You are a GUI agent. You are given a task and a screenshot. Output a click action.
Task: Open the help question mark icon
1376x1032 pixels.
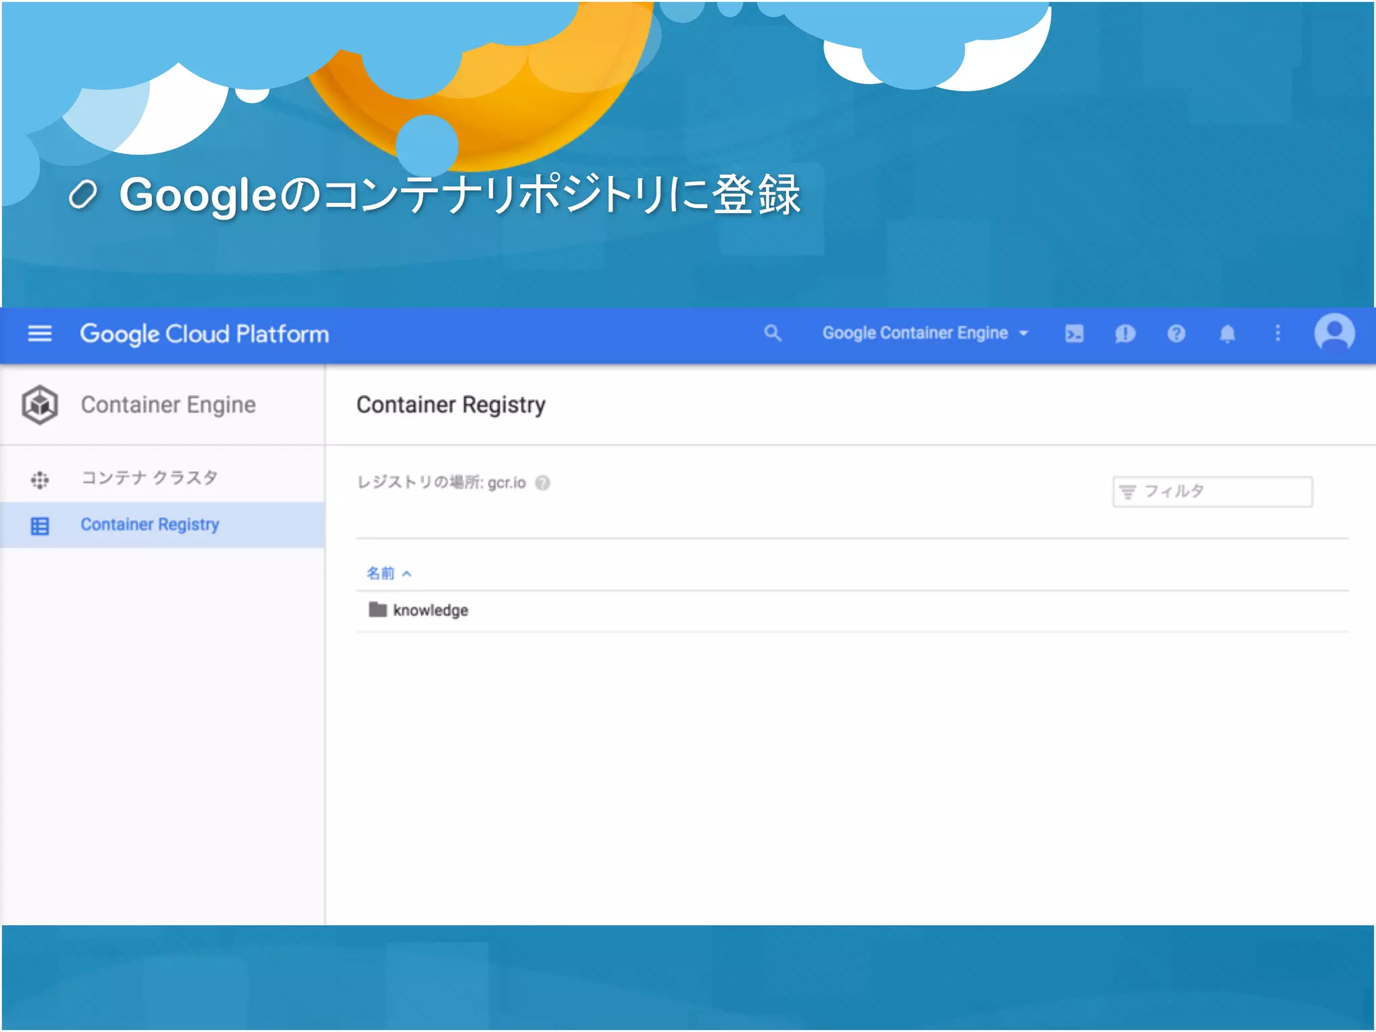tap(1176, 333)
